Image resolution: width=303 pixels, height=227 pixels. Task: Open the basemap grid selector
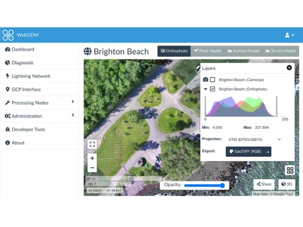(x=290, y=170)
